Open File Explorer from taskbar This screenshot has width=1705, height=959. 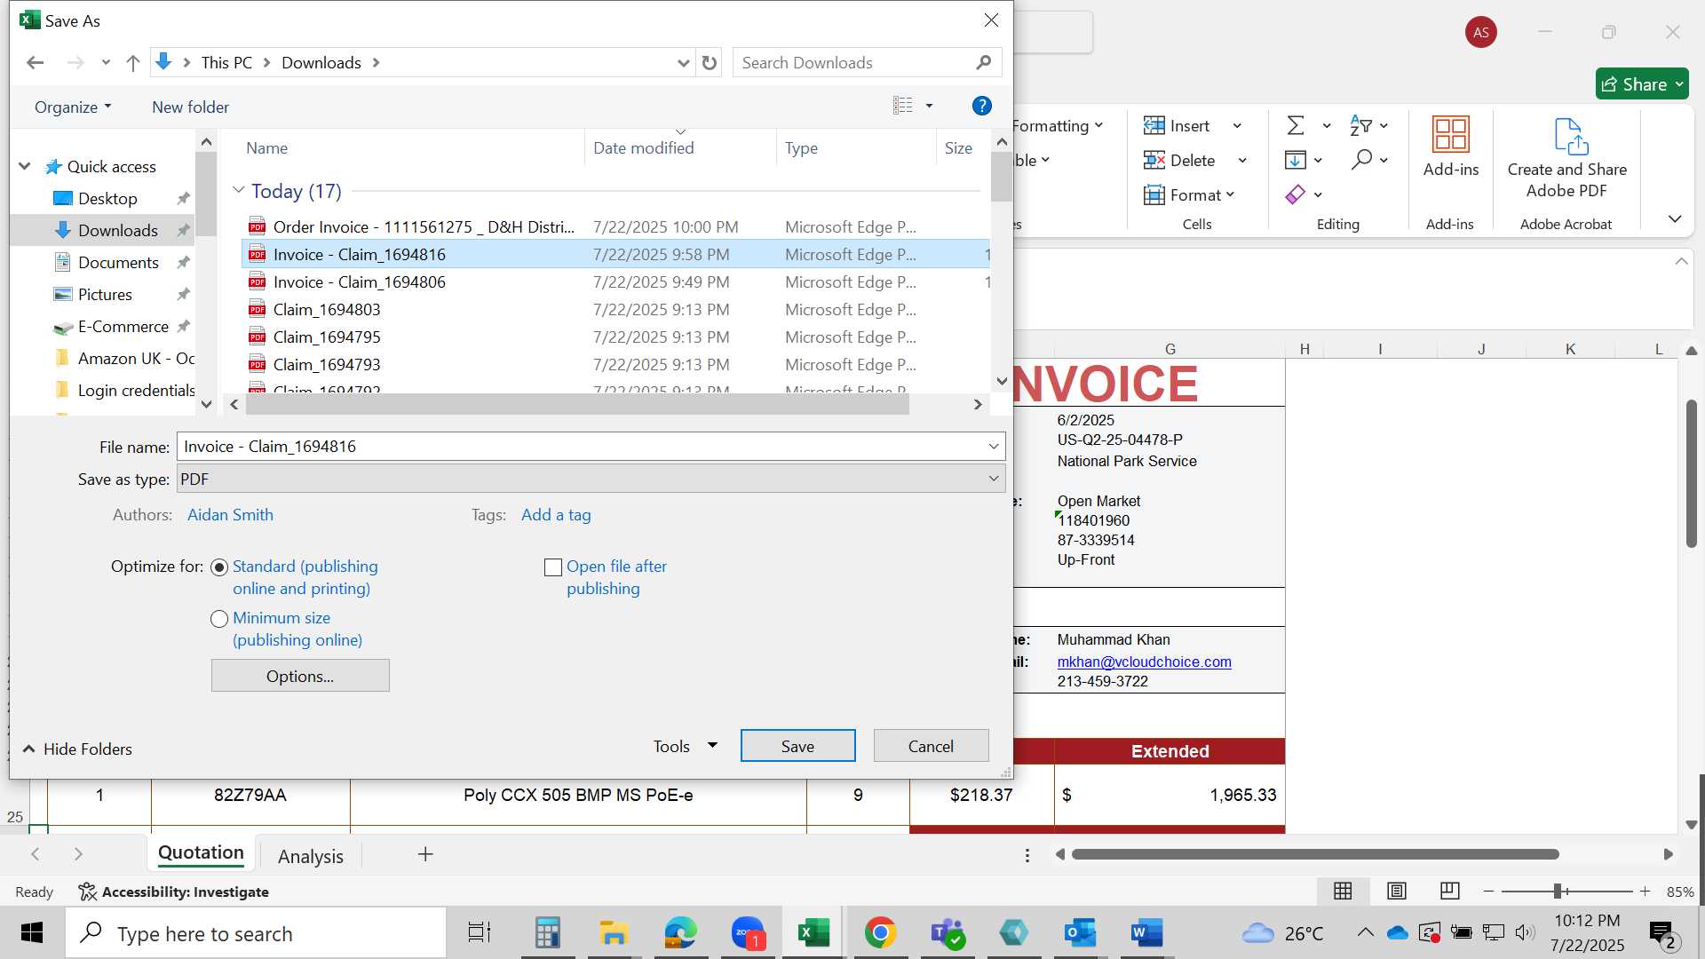pyautogui.click(x=614, y=933)
